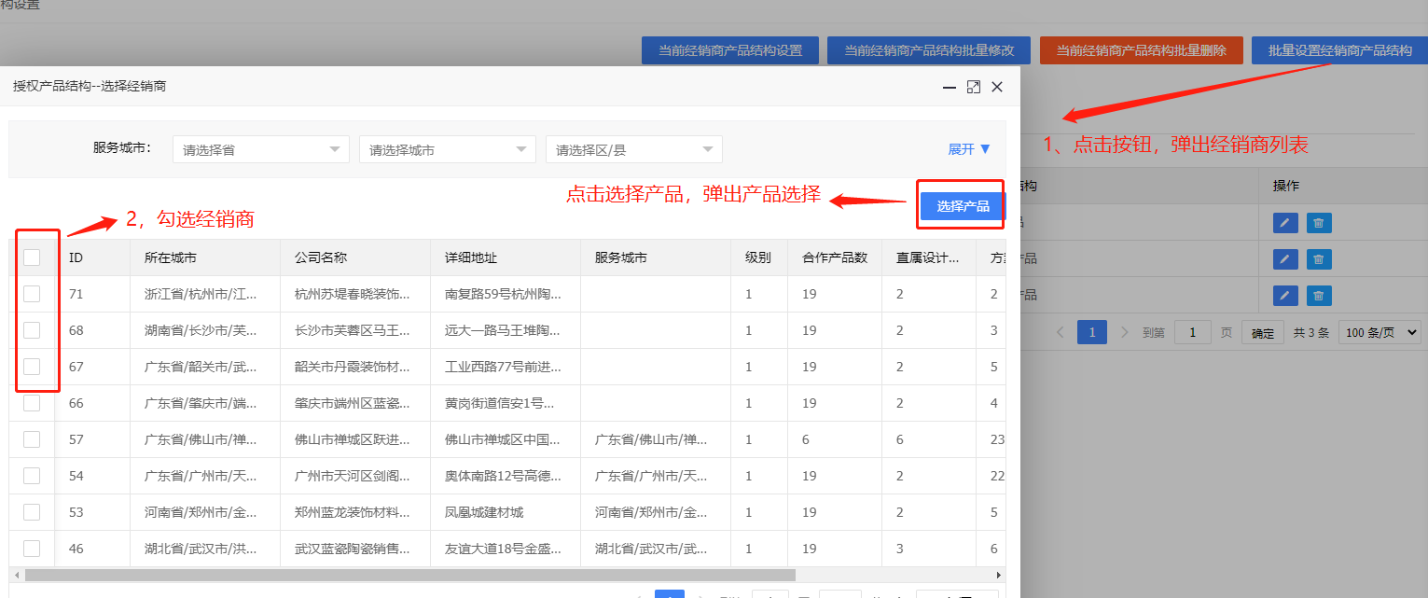
Task: Click edit pencil icon in first row
Action: click(1284, 223)
